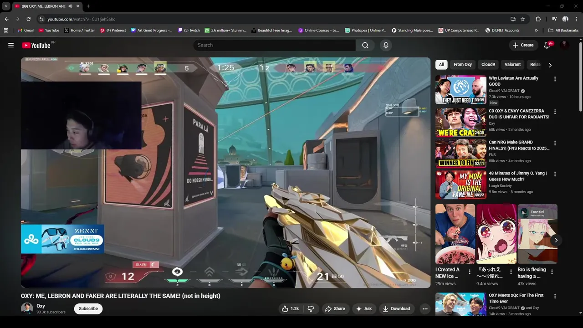Open options for Jimmy O. Yang video

tap(555, 174)
